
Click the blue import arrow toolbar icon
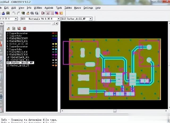(x=3, y=13)
